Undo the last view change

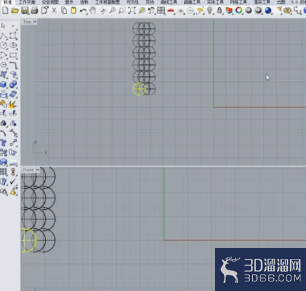(x=151, y=11)
